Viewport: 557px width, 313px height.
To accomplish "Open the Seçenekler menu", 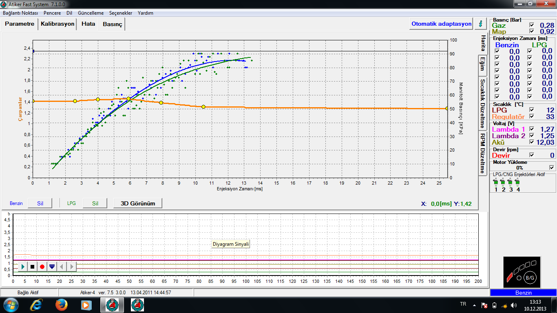I will (x=121, y=13).
